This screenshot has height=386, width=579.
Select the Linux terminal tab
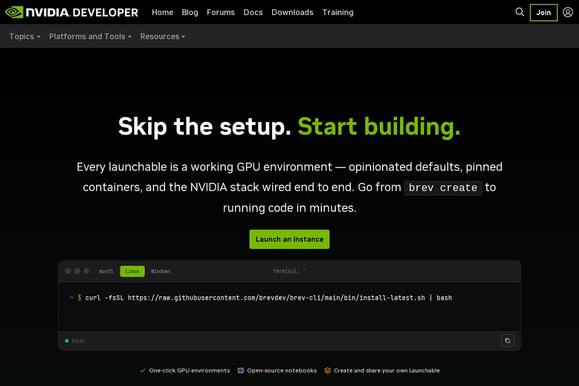(x=132, y=271)
